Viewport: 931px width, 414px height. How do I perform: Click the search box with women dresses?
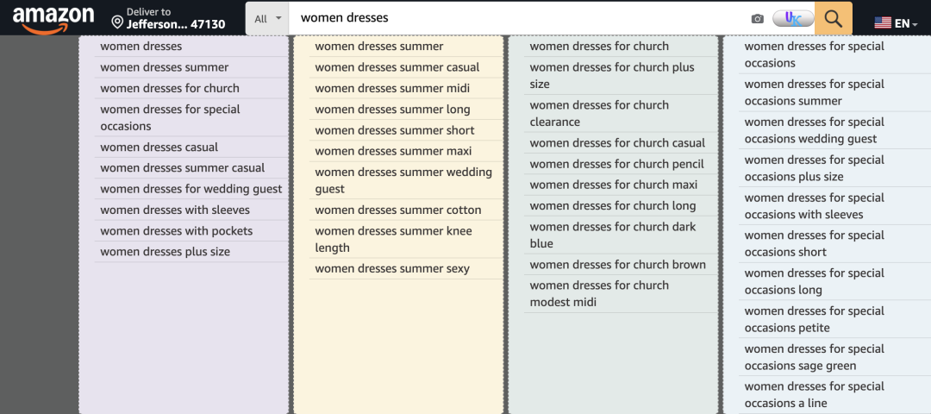(517, 18)
